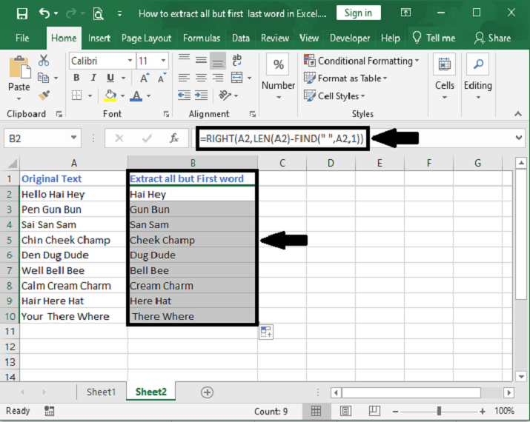Click the zoom in plus button
This screenshot has width=530, height=422.
click(x=483, y=411)
